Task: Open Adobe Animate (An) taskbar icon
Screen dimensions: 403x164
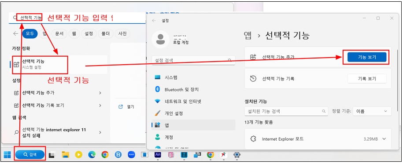Action: [158, 154]
